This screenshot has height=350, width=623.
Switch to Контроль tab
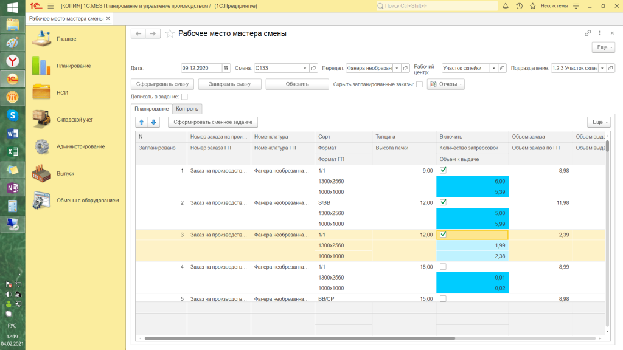[x=187, y=109]
